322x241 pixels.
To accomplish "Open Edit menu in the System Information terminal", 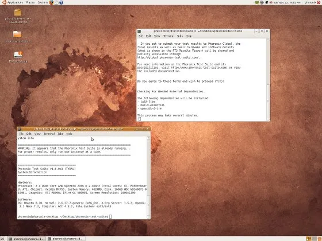I will (x=29, y=134).
